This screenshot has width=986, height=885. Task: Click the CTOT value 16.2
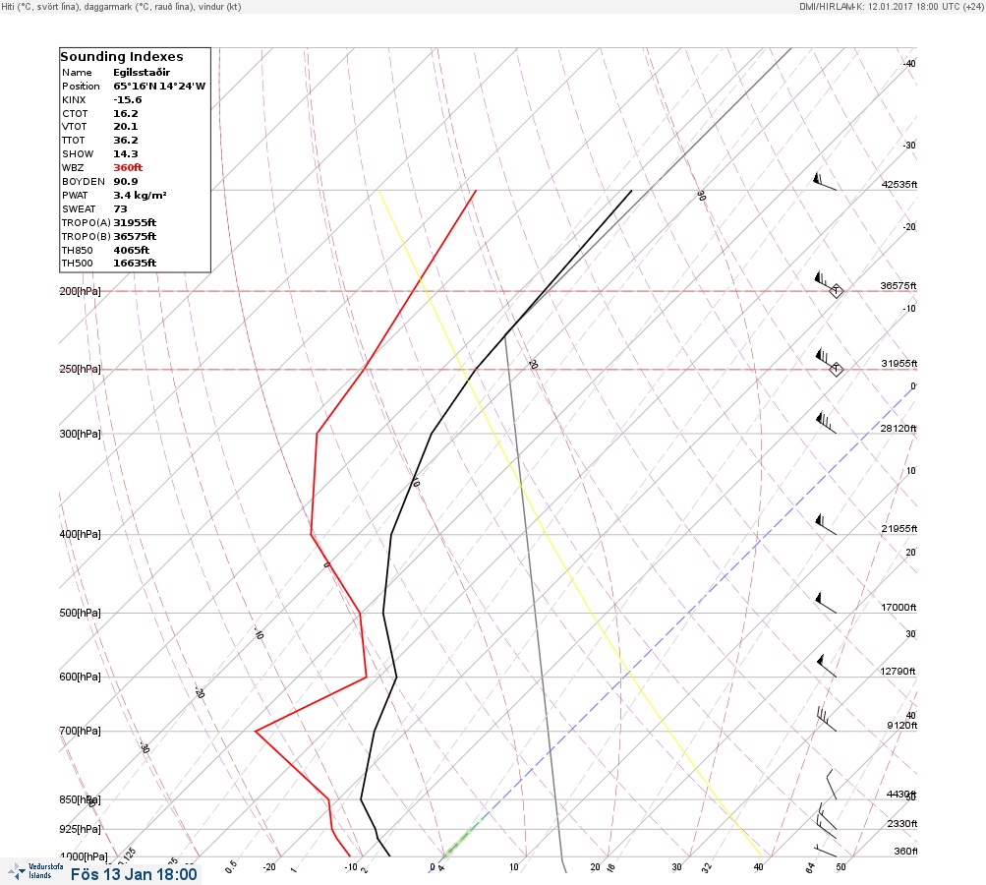[x=126, y=114]
